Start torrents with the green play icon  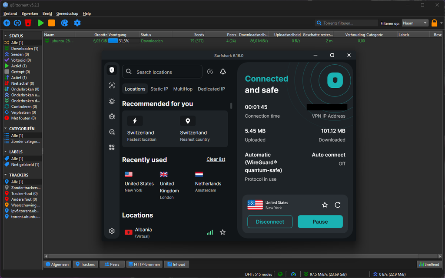pos(41,23)
